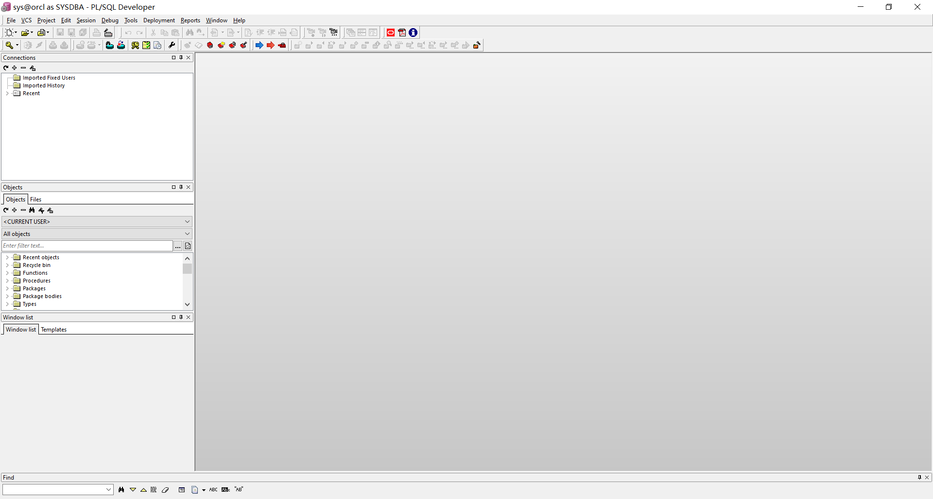This screenshot has height=499, width=933.
Task: Expand the Recent objects folder
Action: coord(7,257)
